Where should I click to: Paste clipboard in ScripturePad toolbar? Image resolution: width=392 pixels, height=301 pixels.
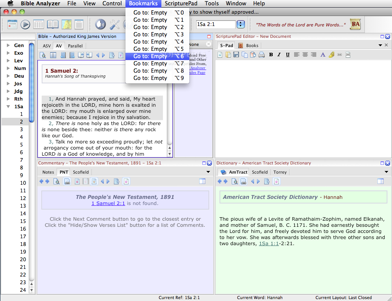tap(253, 55)
